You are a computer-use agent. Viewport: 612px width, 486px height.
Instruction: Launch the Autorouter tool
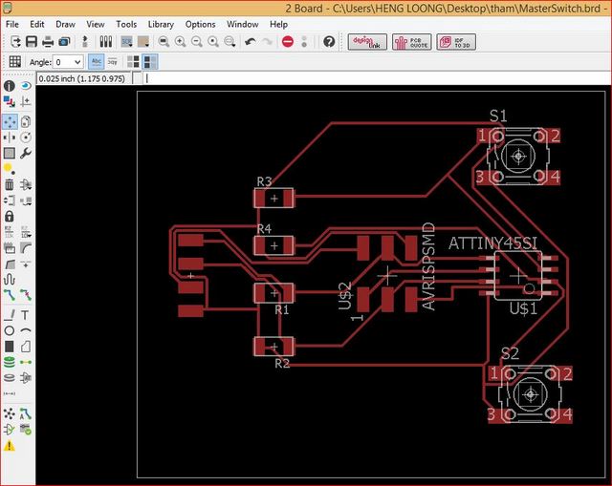click(26, 413)
